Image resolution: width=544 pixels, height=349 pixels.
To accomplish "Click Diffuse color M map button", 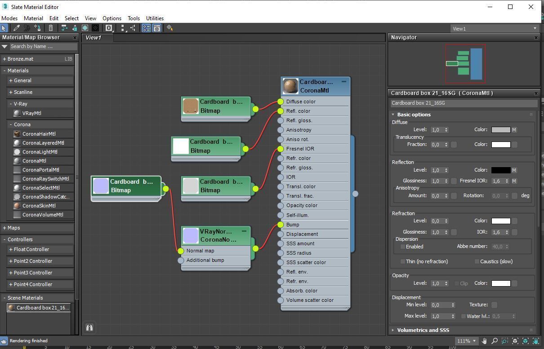I will pos(514,130).
